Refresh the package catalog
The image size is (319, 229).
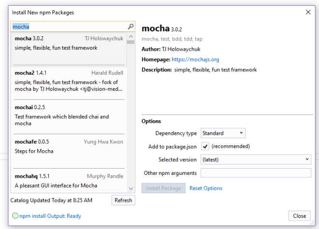pyautogui.click(x=123, y=200)
